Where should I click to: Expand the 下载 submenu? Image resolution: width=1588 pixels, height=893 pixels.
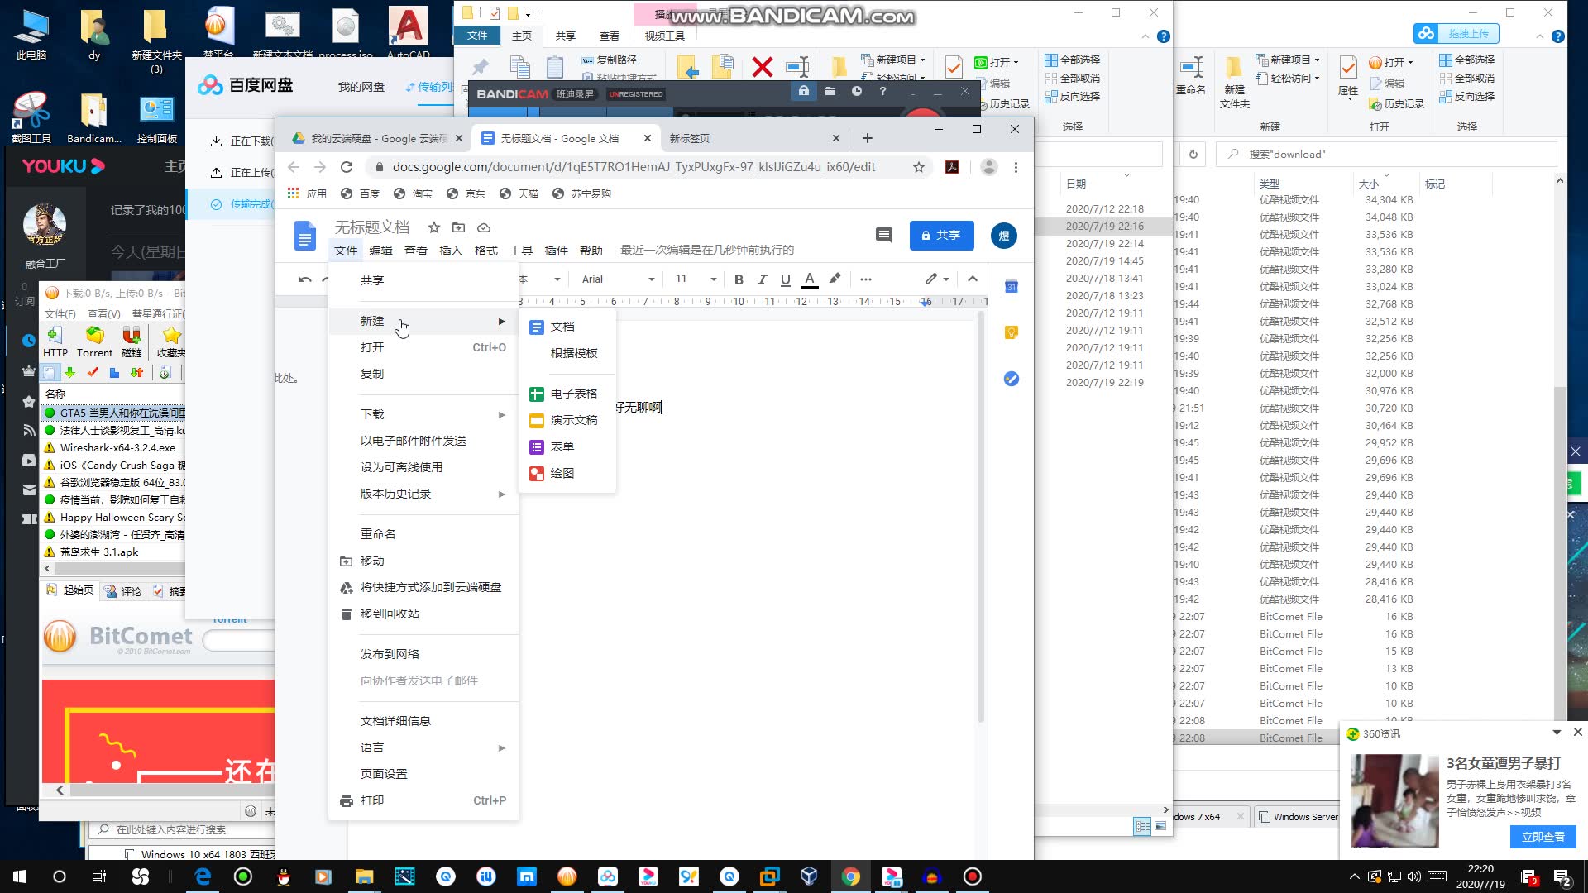423,415
